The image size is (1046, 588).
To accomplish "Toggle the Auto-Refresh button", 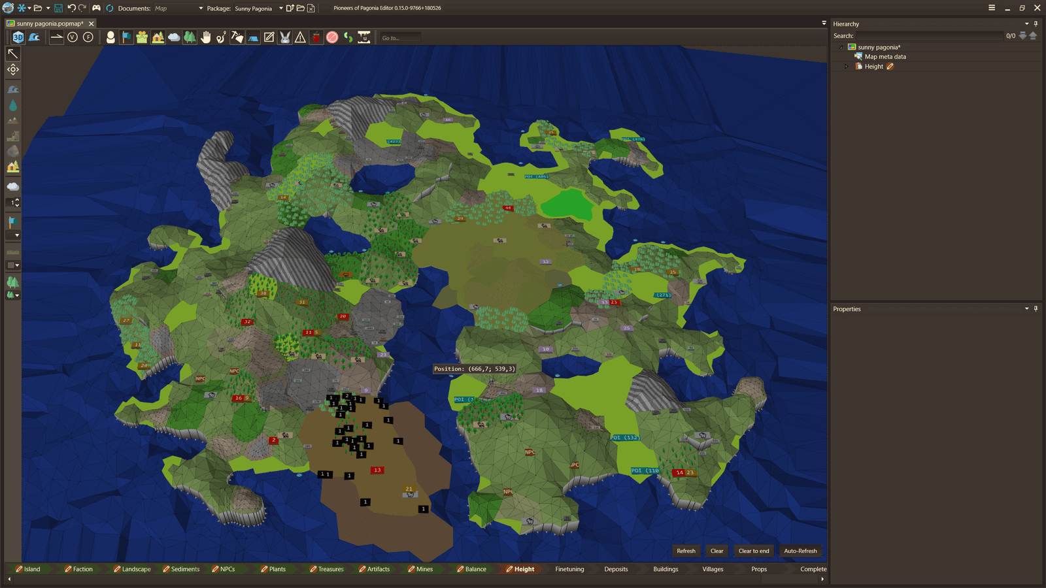I will (x=800, y=551).
